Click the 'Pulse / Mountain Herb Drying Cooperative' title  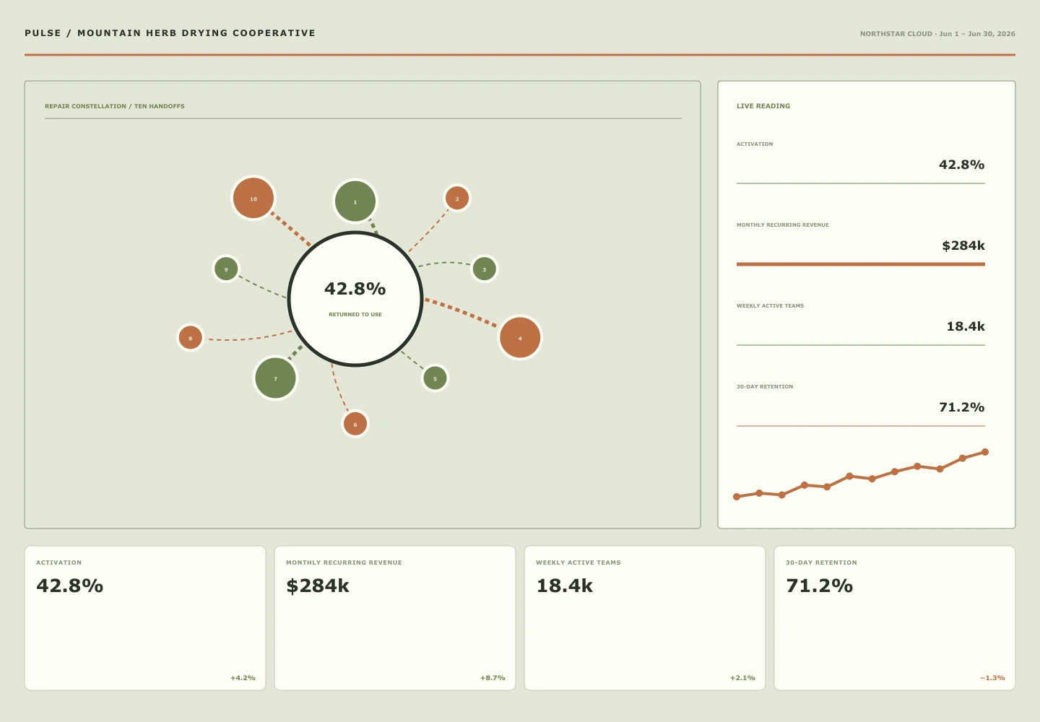(x=170, y=33)
